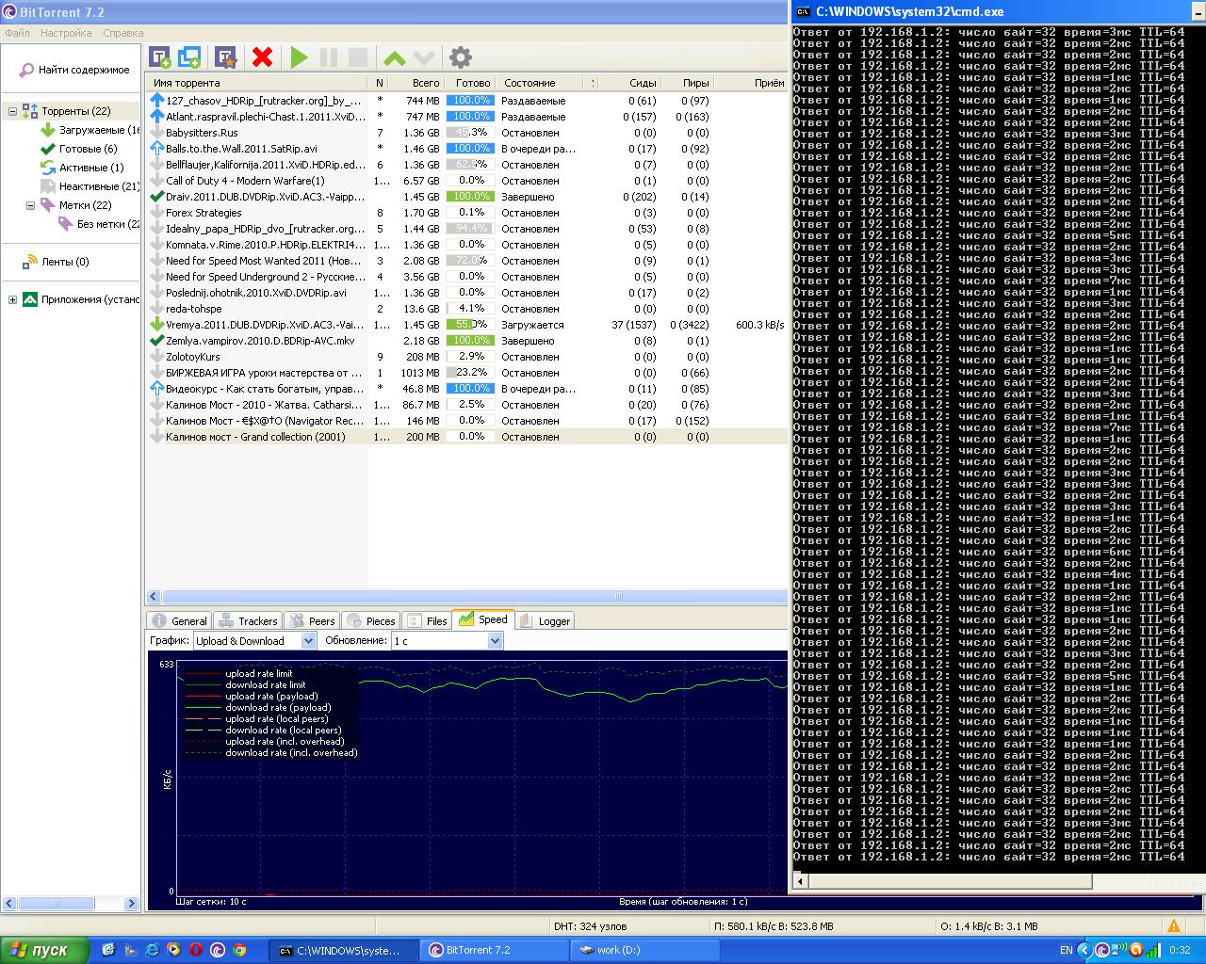This screenshot has width=1206, height=964.
Task: Start the torrent with green play icon
Action: point(300,57)
